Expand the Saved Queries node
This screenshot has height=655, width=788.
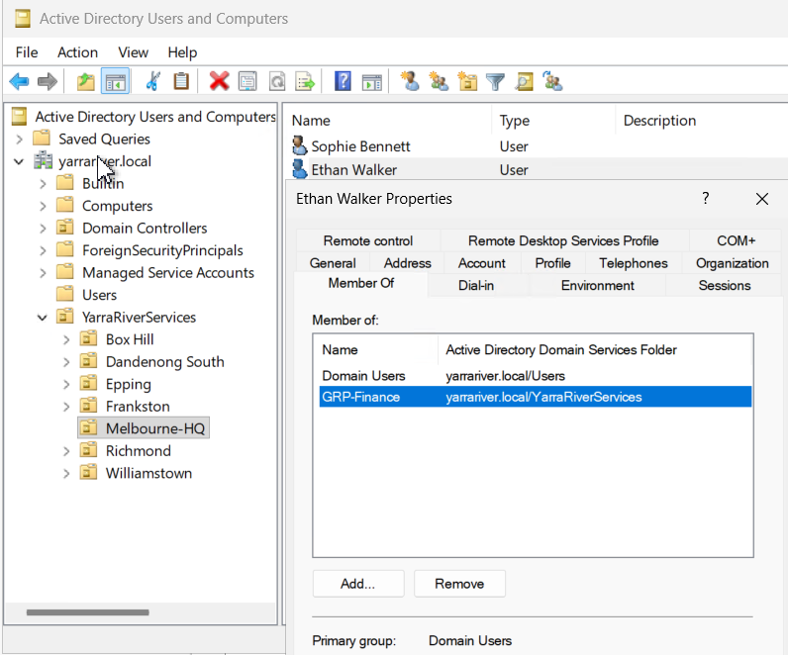pyautogui.click(x=19, y=139)
